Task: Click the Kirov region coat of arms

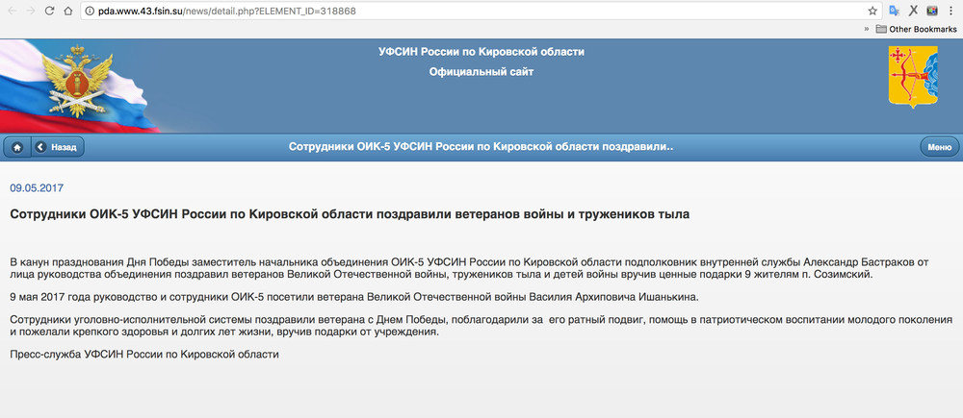Action: point(913,77)
